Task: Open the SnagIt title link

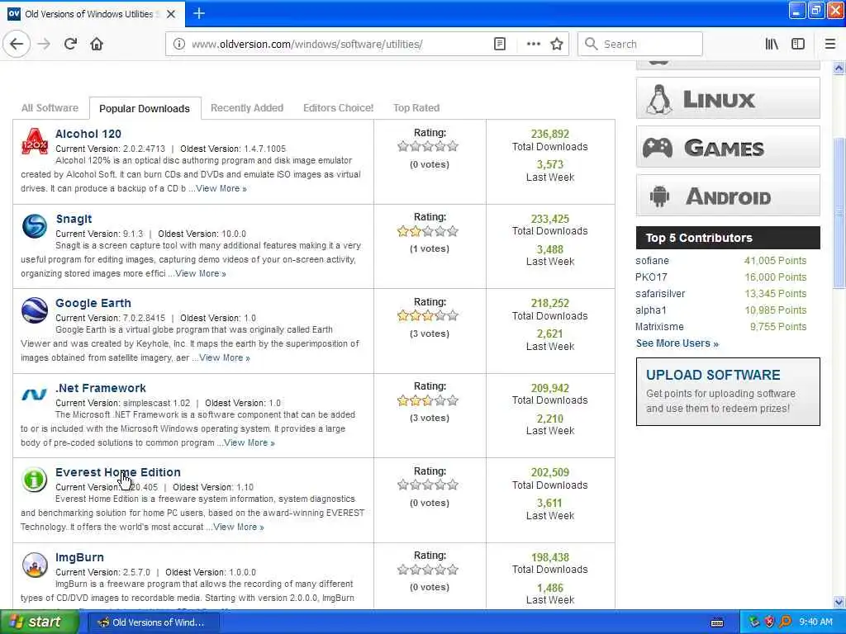Action: click(x=74, y=219)
